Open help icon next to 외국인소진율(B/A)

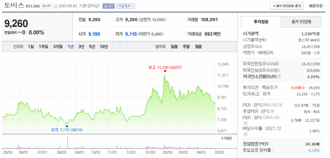point(279,77)
